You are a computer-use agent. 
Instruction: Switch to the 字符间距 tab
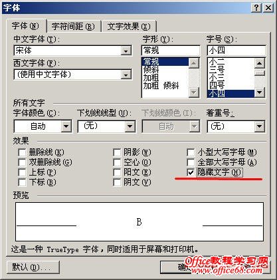(73, 27)
